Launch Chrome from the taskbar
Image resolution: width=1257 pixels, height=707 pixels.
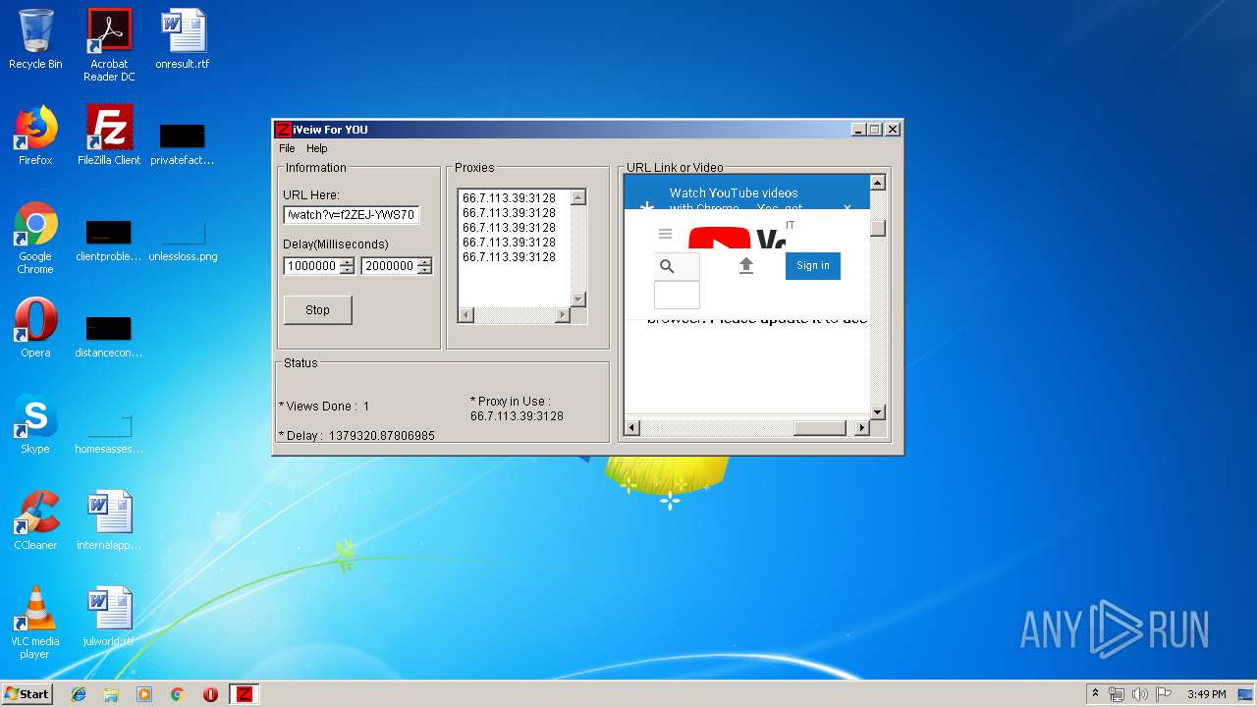pos(177,694)
